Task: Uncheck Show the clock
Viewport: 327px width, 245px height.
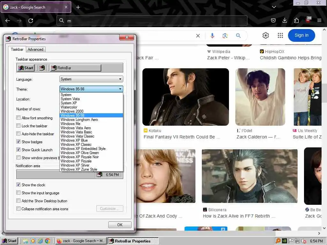Action: click(18, 185)
